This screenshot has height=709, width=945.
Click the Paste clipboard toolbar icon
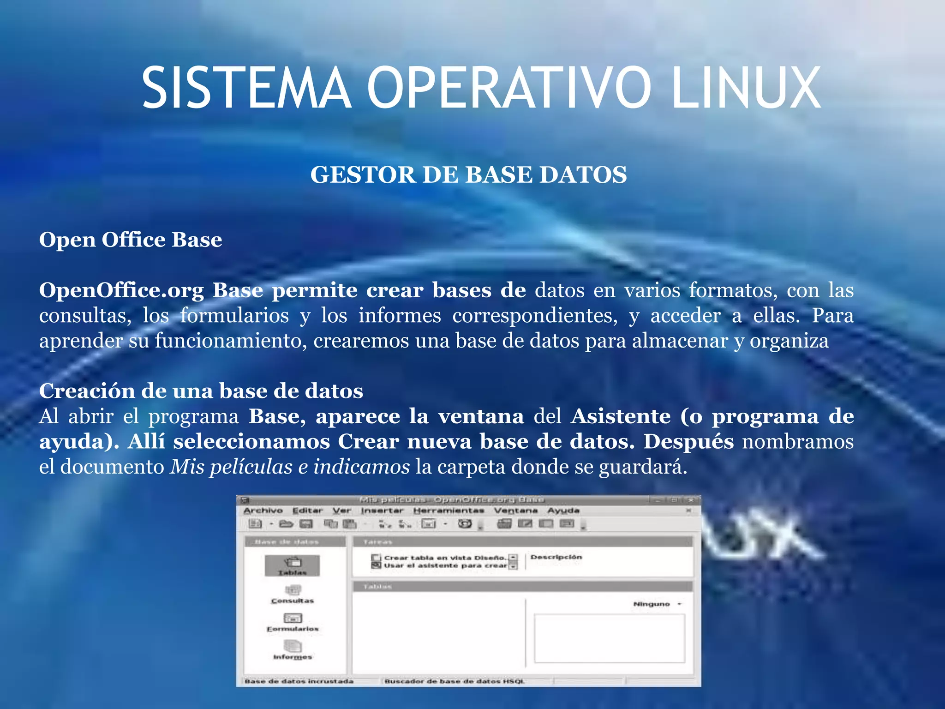point(350,523)
